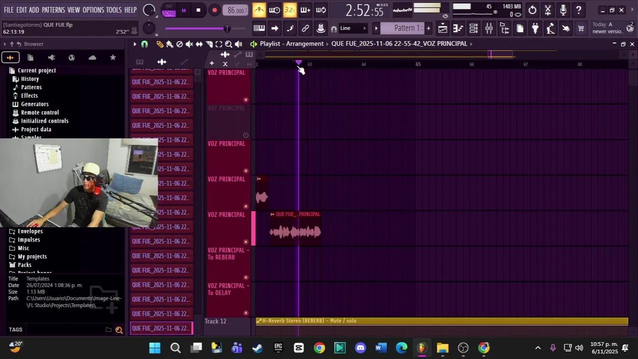Open the arrow left of Pattern selector
Image resolution: width=638 pixels, height=359 pixels.
tap(376, 28)
